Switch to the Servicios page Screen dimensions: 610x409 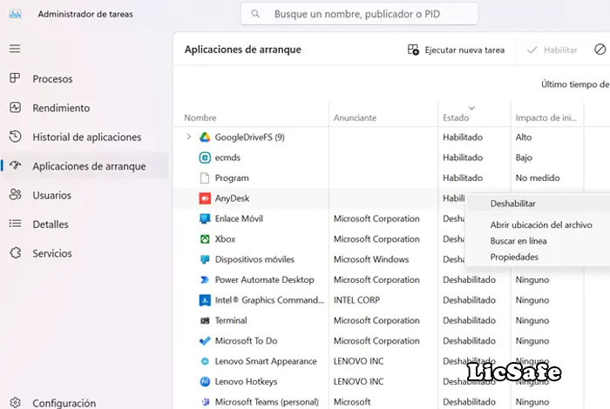[x=52, y=253]
